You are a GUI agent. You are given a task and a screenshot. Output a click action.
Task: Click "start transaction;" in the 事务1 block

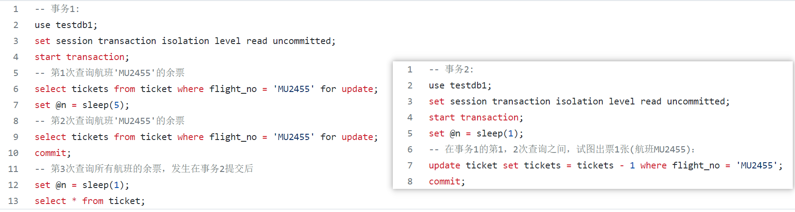[82, 57]
